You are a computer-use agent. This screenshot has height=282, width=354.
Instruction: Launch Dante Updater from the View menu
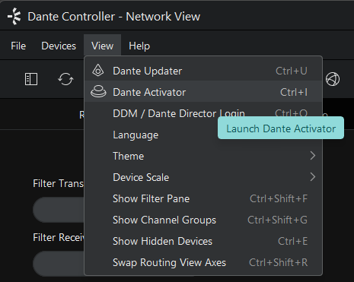pos(203,71)
